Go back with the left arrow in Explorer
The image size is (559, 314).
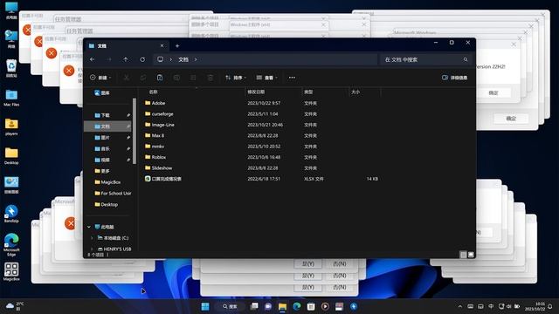point(93,59)
